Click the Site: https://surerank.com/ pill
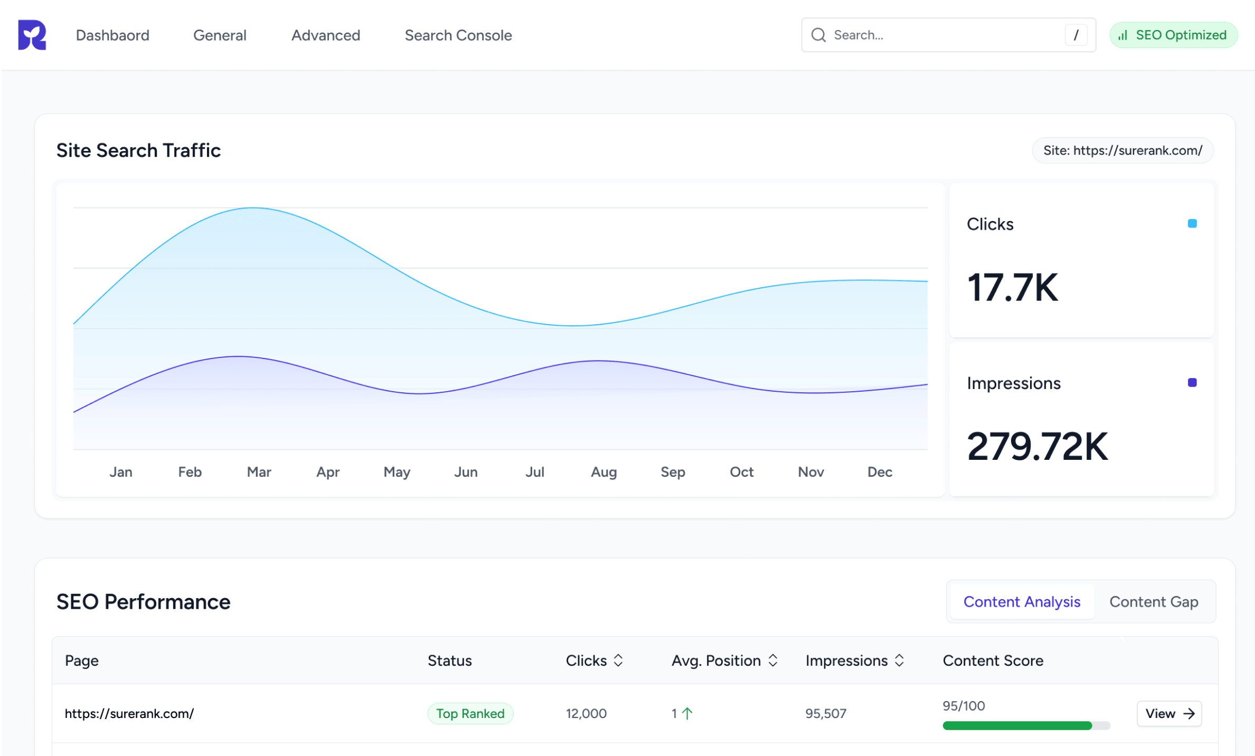 coord(1122,150)
